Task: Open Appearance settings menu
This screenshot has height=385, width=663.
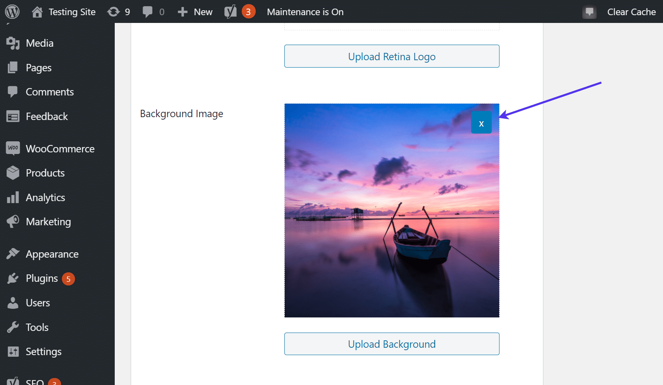Action: (x=52, y=254)
